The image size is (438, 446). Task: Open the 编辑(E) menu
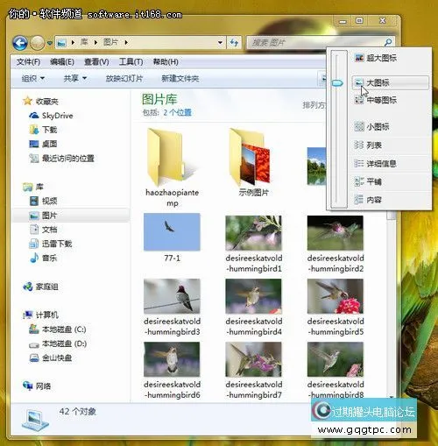coord(61,61)
